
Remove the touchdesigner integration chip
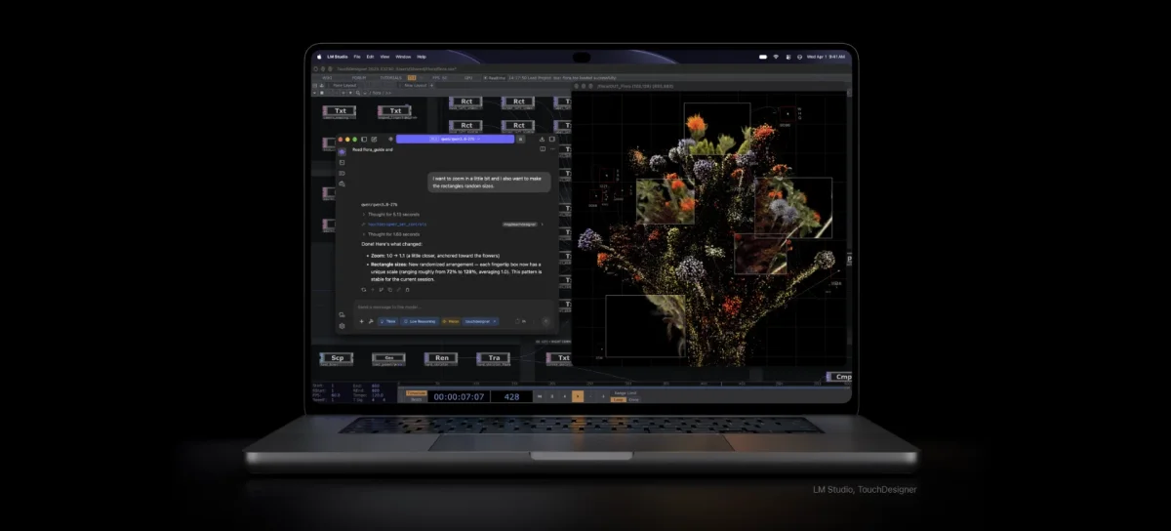point(495,321)
